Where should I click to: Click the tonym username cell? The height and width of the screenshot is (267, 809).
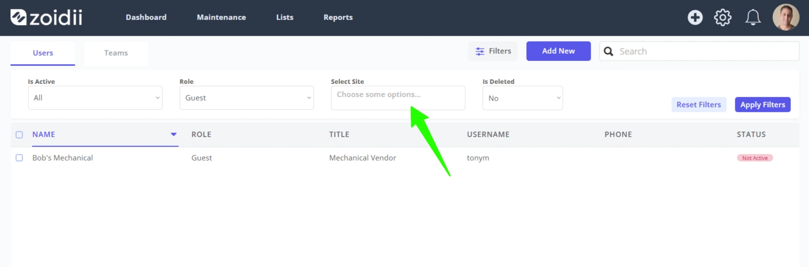(478, 158)
